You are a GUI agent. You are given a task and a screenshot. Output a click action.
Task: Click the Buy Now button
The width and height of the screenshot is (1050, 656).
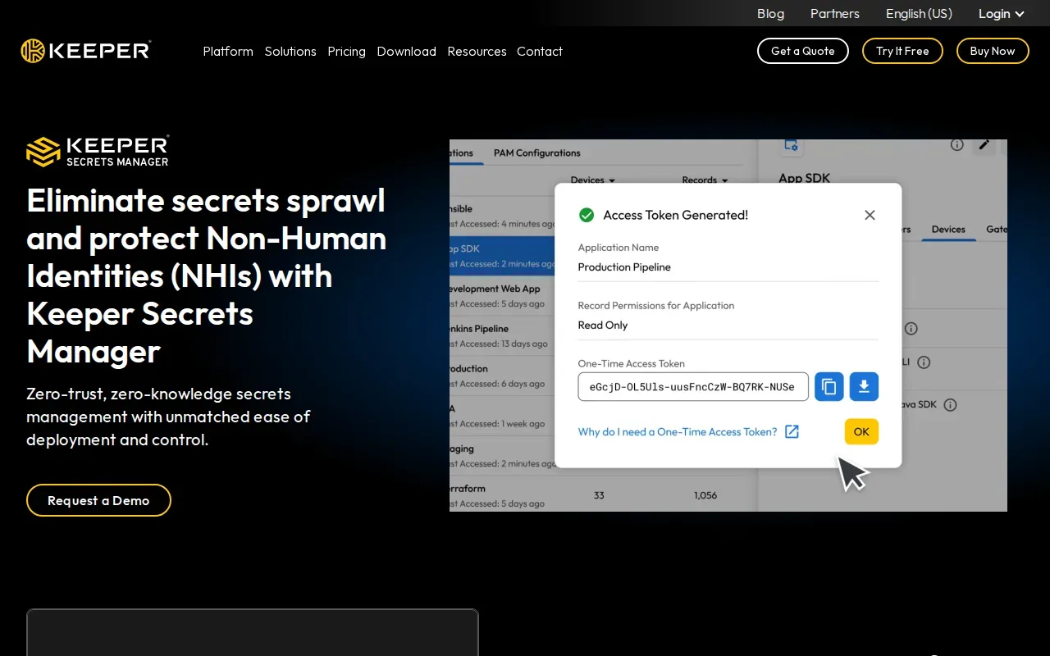click(993, 51)
